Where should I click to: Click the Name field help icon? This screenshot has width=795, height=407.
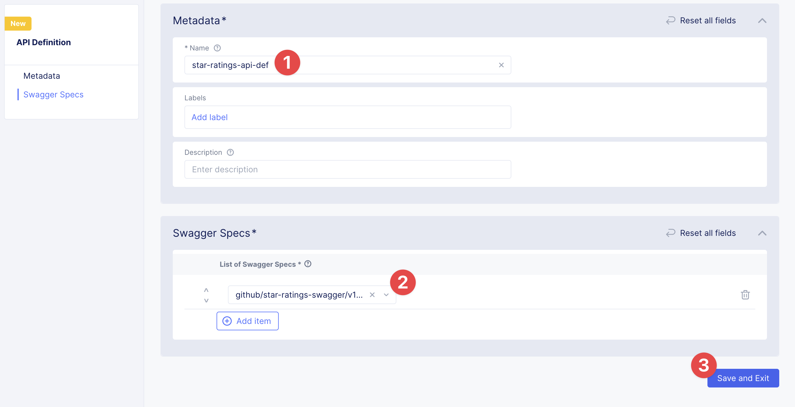click(217, 48)
